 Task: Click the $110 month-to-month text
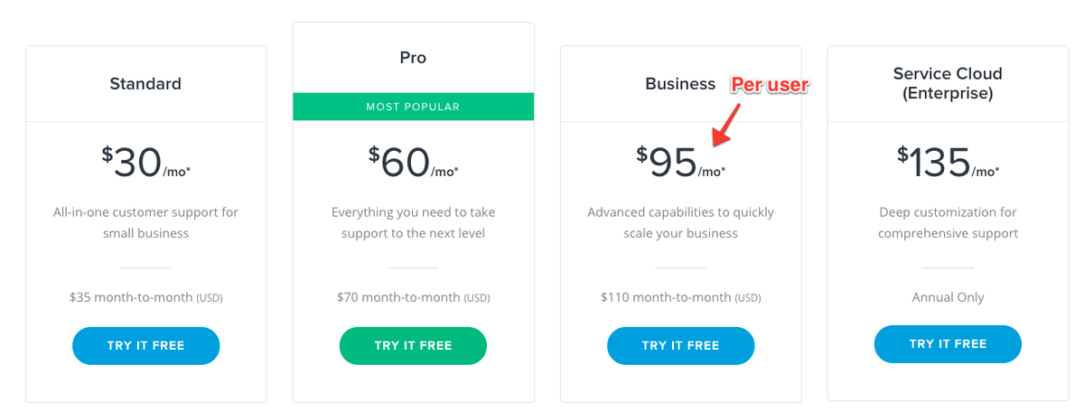680,297
